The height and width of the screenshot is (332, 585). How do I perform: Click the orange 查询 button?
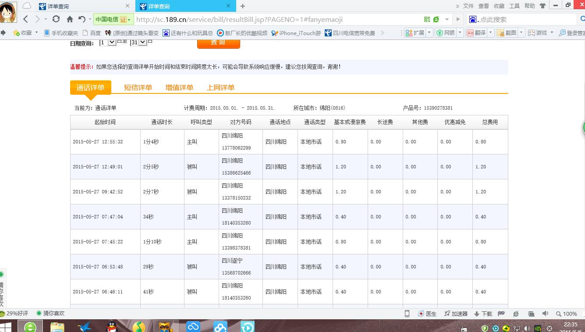click(219, 43)
